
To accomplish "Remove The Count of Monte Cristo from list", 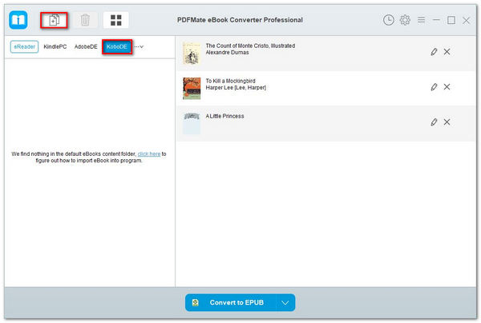I will point(447,52).
